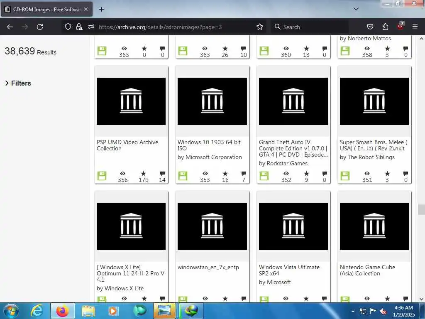Image resolution: width=425 pixels, height=319 pixels.
Task: Reload the current page
Action: pos(40,27)
